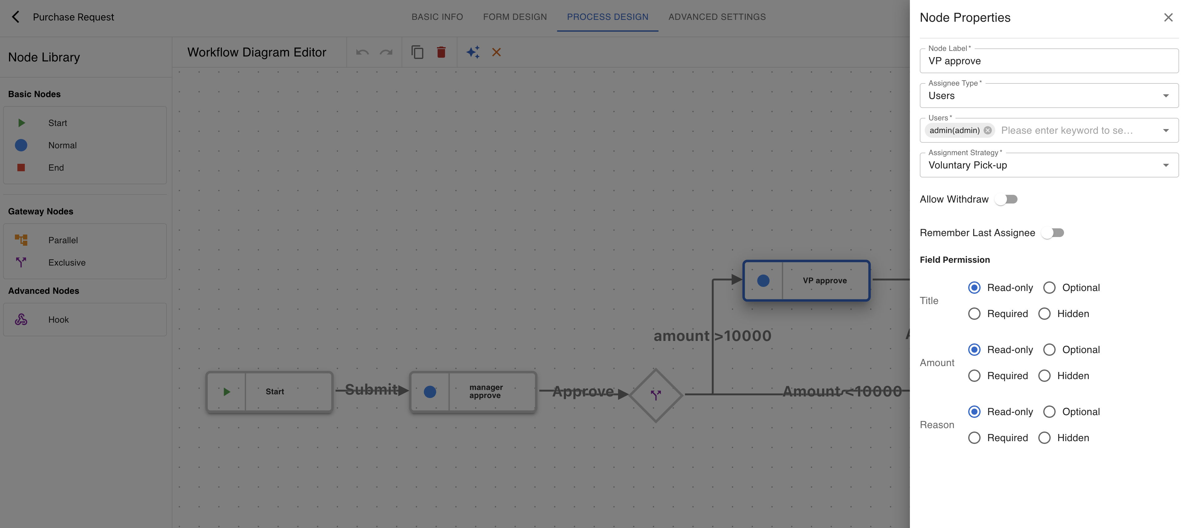The height and width of the screenshot is (528, 1189).
Task: Click the copy node icon
Action: click(x=417, y=52)
